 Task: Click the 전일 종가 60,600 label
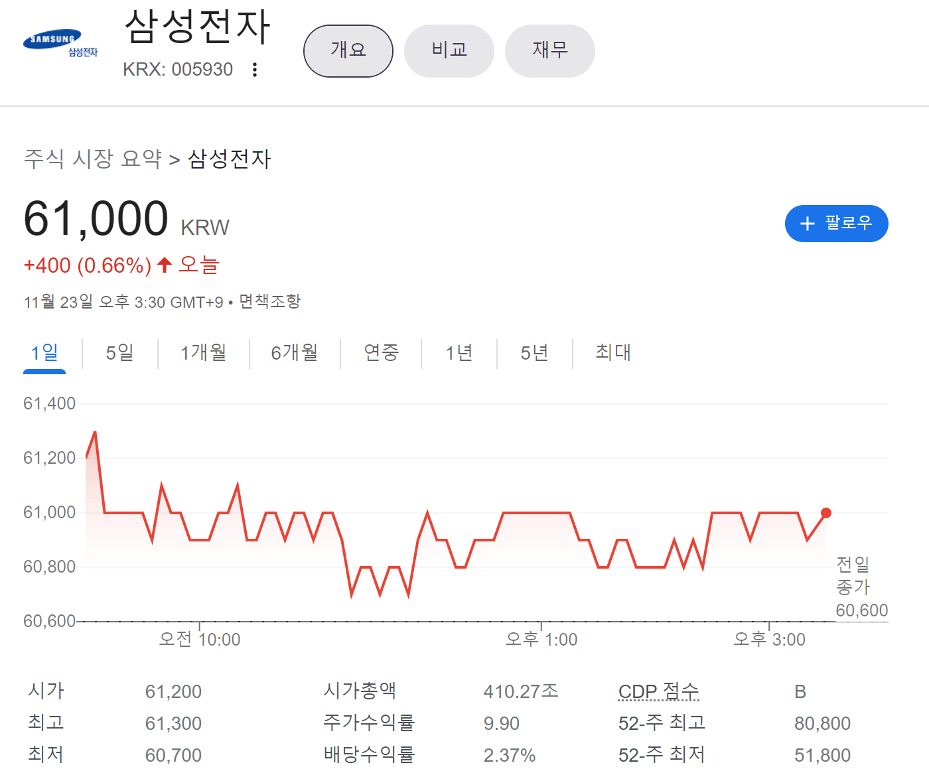[861, 587]
